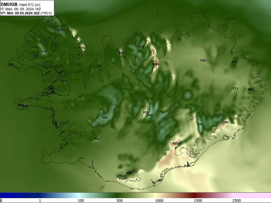Click the 500 tick on color scale
Viewport: 271px width, 203px height.
[120, 201]
